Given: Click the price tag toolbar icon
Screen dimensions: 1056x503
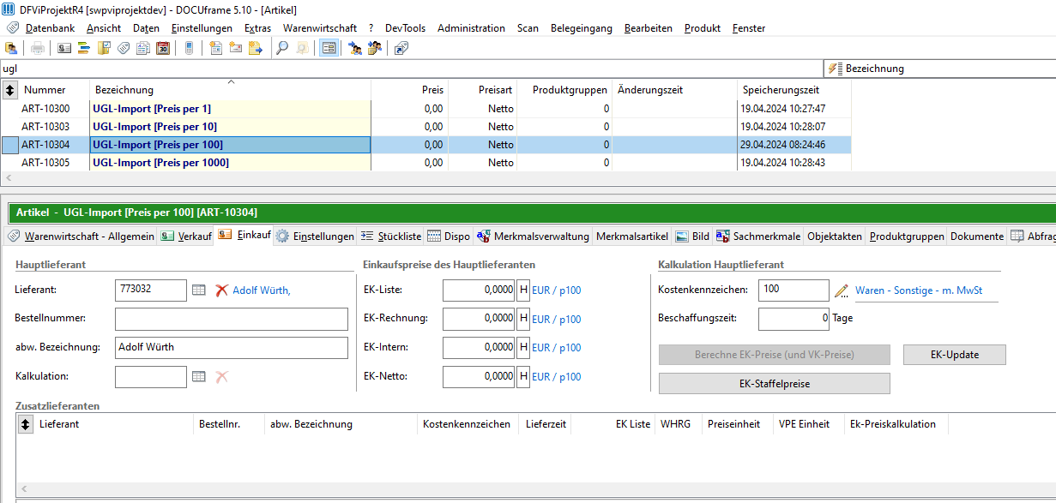Looking at the screenshot, I should click(x=124, y=48).
